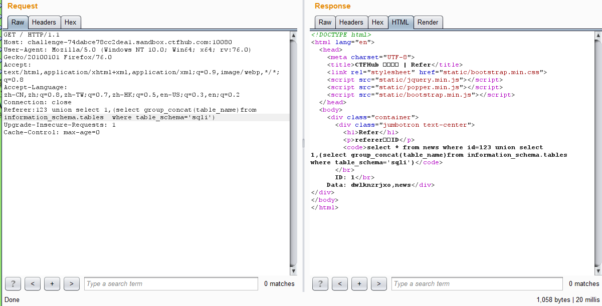The height and width of the screenshot is (306, 602).
Task: Open the Response Render tab
Action: coord(428,22)
